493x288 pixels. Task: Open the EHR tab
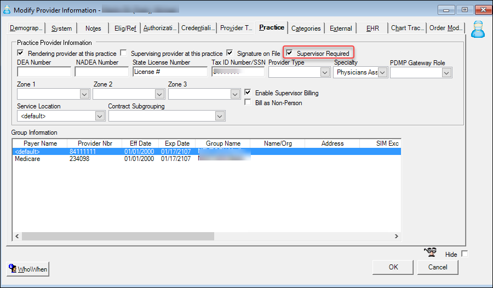[372, 28]
